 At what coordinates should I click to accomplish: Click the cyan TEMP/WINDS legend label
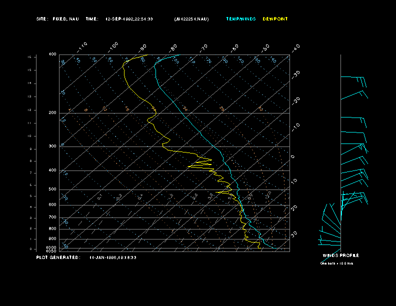coord(240,19)
